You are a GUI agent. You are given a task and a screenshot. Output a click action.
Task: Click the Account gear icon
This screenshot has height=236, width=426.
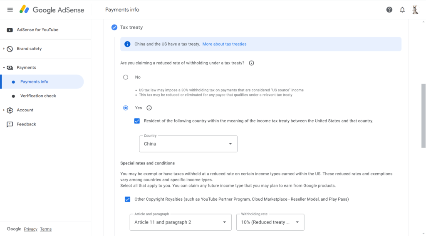[x=10, y=110]
